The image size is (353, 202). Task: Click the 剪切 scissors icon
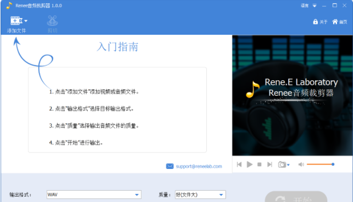click(52, 21)
